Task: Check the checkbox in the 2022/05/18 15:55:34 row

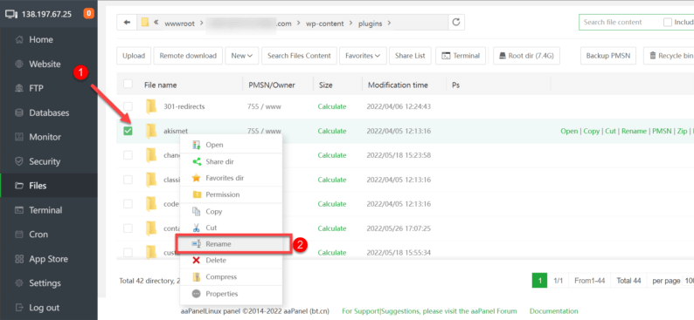Action: pos(128,253)
